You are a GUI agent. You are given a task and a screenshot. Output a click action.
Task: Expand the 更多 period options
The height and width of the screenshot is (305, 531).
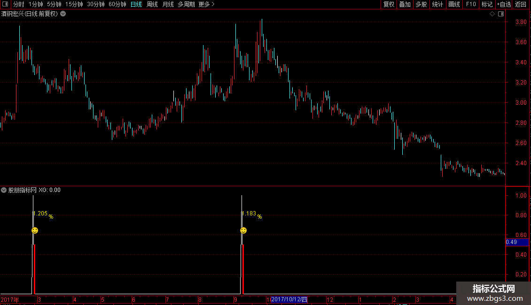[x=206, y=4]
